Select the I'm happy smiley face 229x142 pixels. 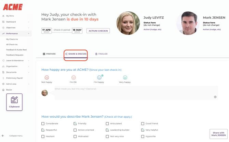coord(99,78)
